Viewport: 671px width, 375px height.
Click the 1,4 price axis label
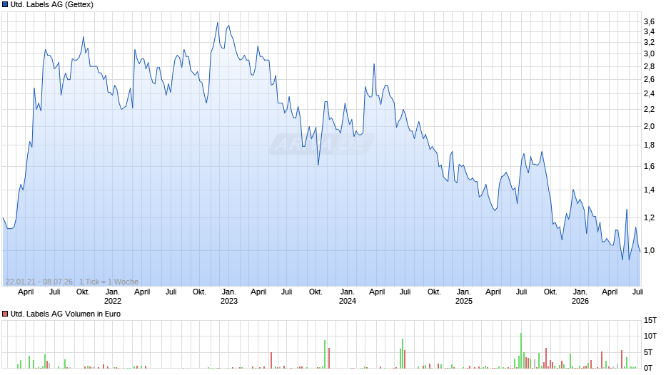(649, 190)
